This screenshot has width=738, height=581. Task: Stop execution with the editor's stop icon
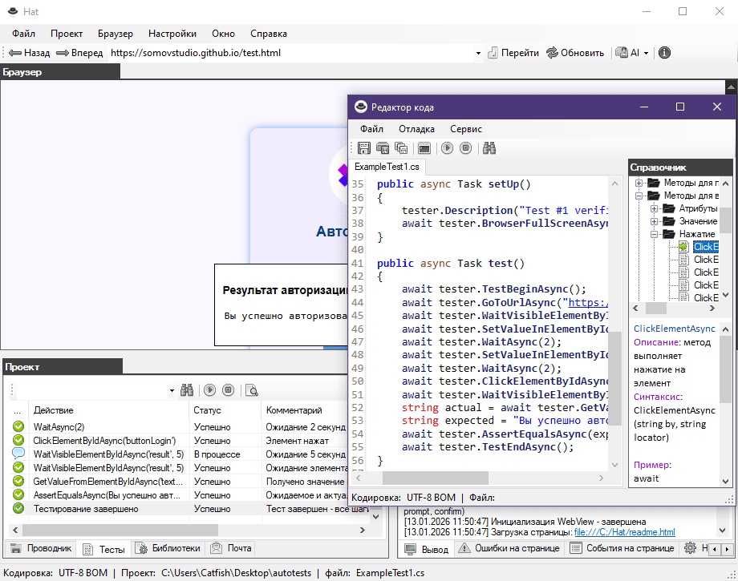click(x=466, y=148)
